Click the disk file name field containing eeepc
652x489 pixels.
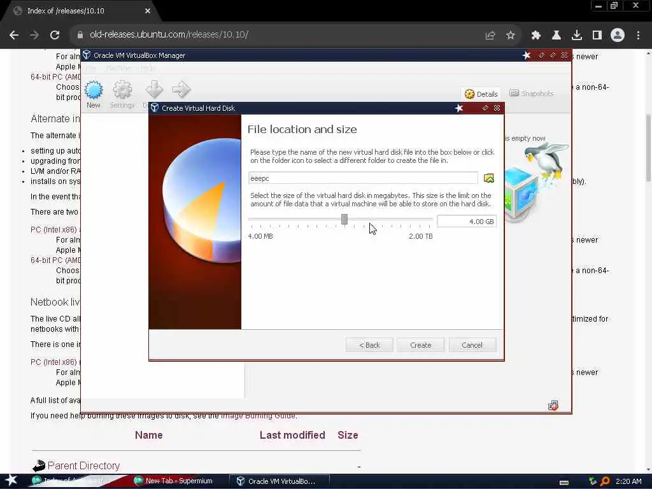click(x=363, y=178)
